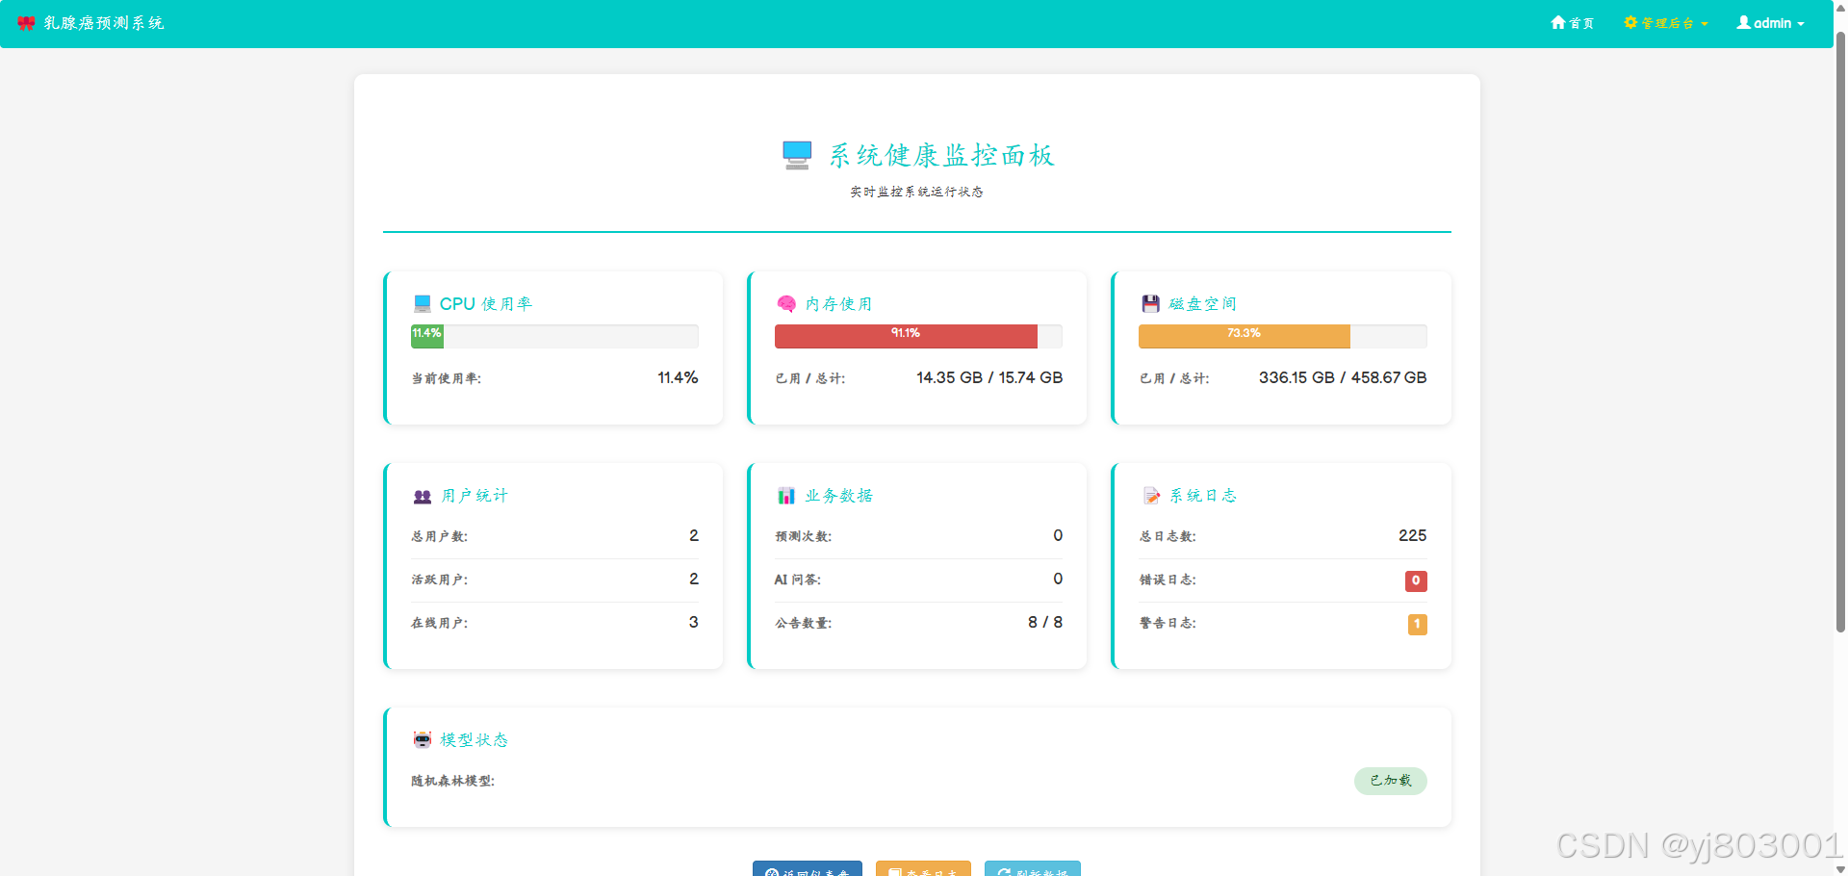Click the 用户统计 card title
Viewport: 1848px width, 876px height.
coord(475,496)
